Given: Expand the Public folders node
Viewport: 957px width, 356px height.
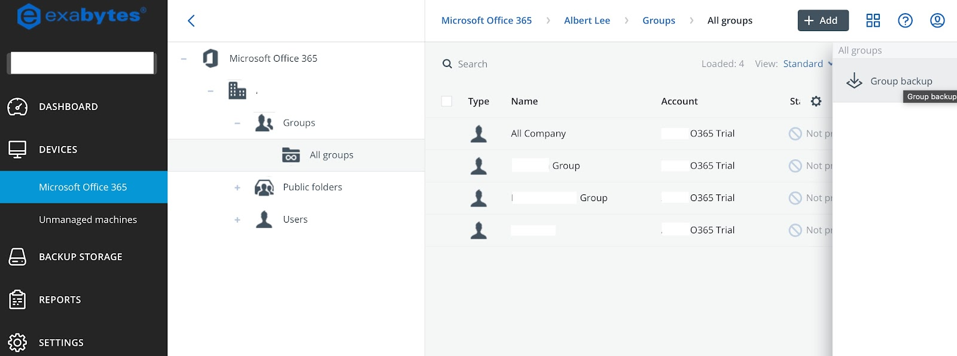Looking at the screenshot, I should (237, 188).
